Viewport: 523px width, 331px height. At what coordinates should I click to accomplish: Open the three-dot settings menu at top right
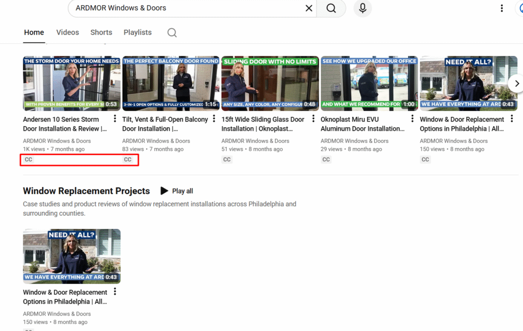coord(502,8)
